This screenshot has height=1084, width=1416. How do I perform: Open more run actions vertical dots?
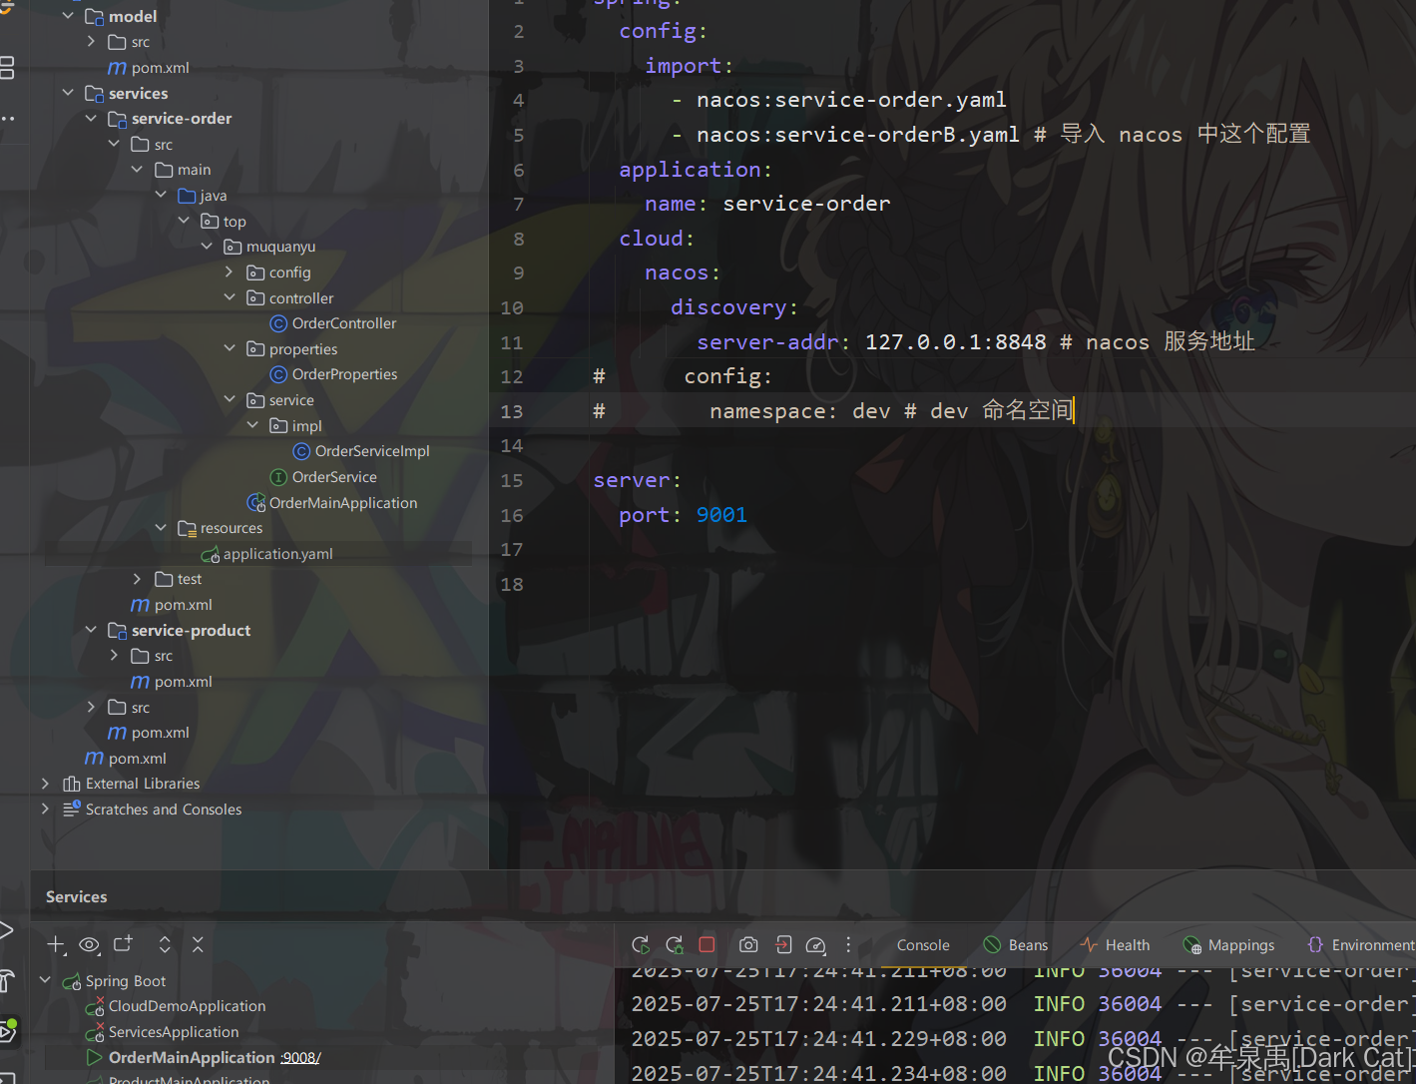848,944
